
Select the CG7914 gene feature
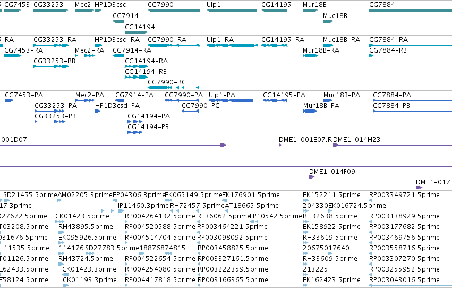click(x=118, y=21)
